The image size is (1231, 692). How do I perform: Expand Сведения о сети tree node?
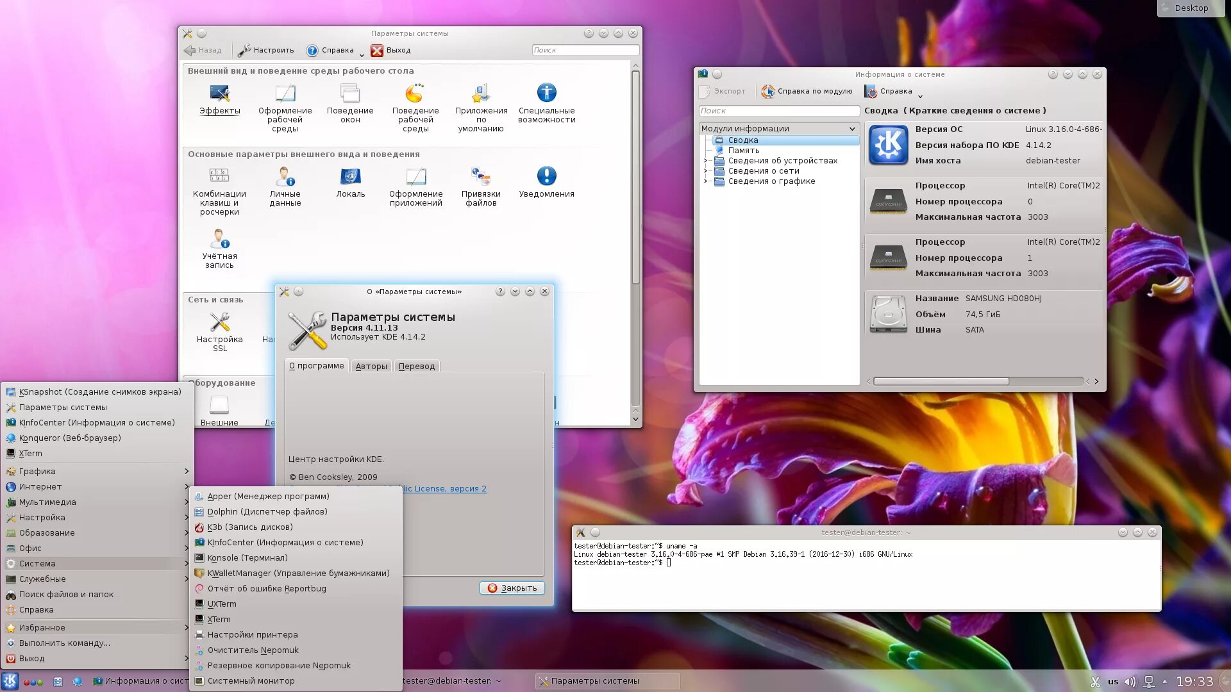click(x=705, y=171)
